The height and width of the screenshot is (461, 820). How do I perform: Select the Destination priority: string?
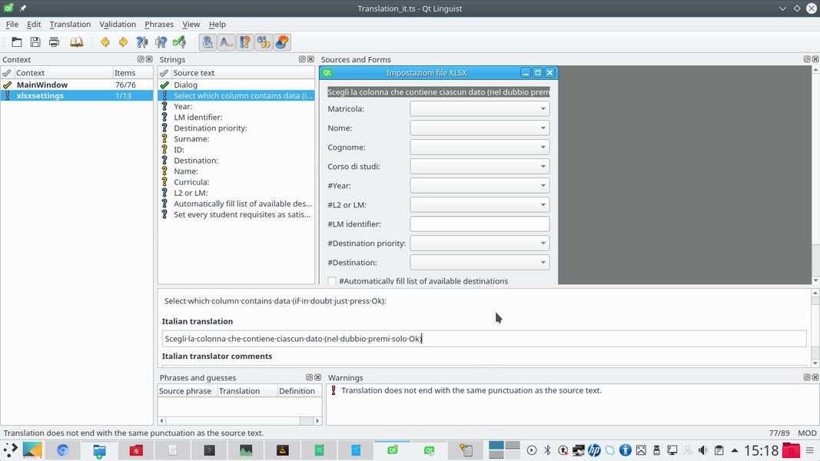click(x=237, y=128)
